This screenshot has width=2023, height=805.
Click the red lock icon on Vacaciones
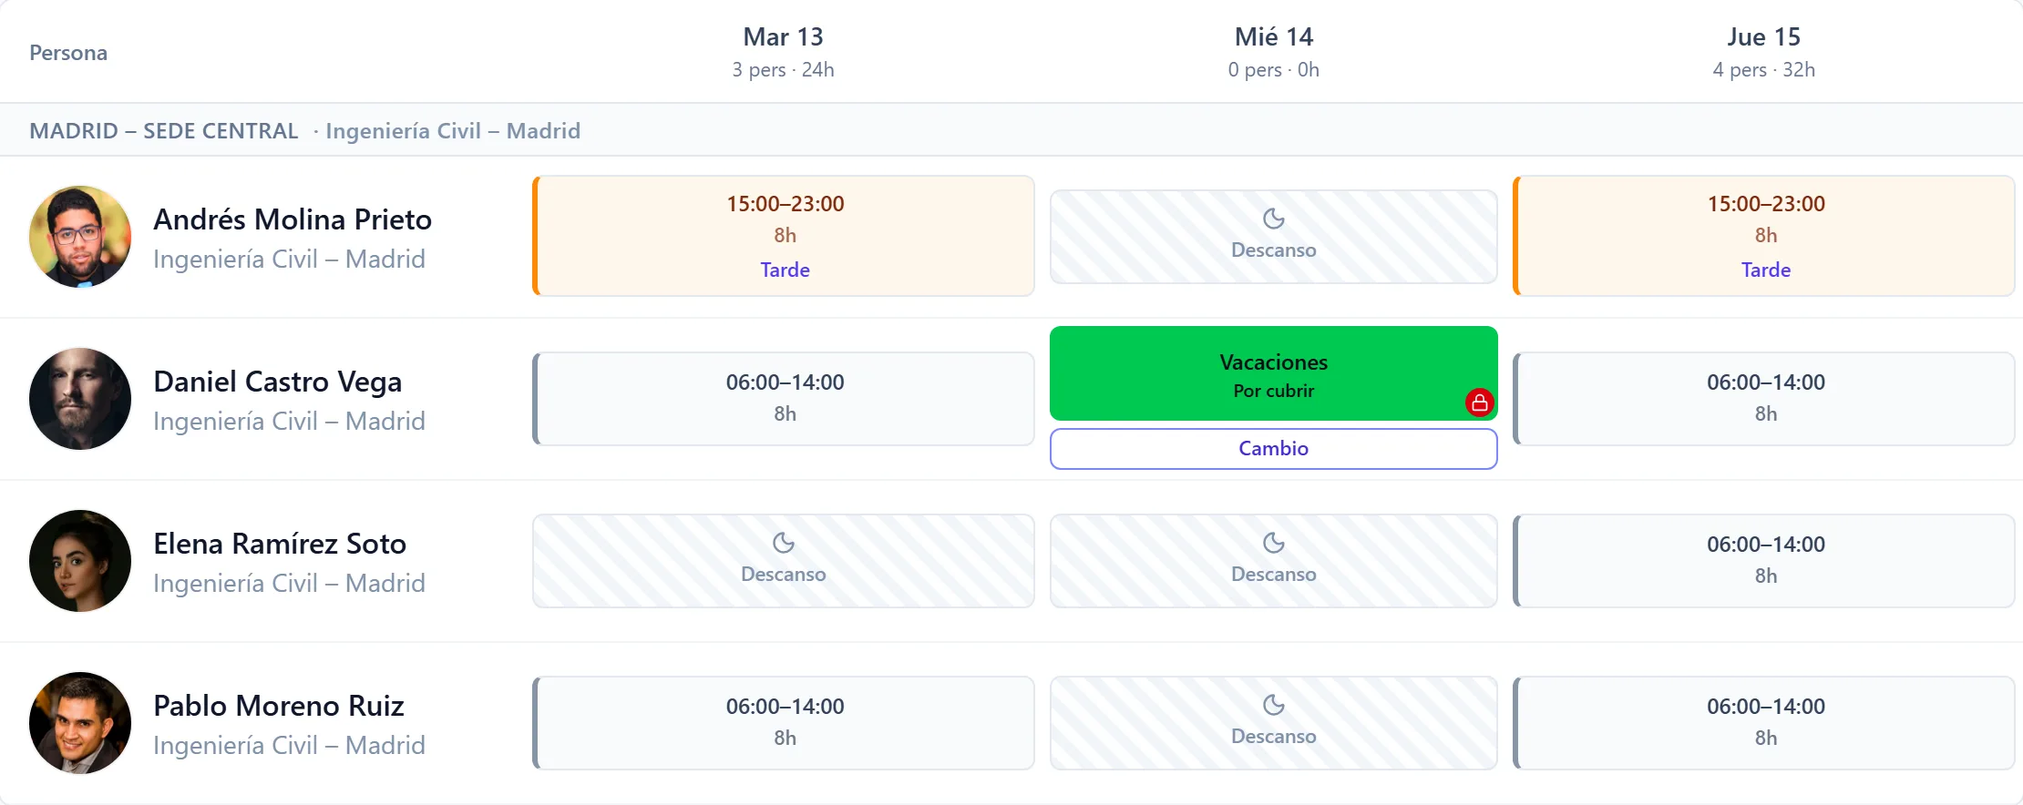[x=1479, y=402]
